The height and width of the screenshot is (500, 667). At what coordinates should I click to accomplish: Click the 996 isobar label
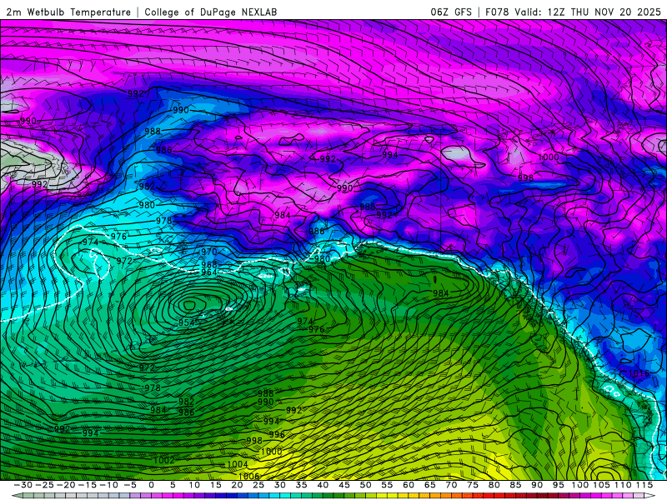coord(277,434)
